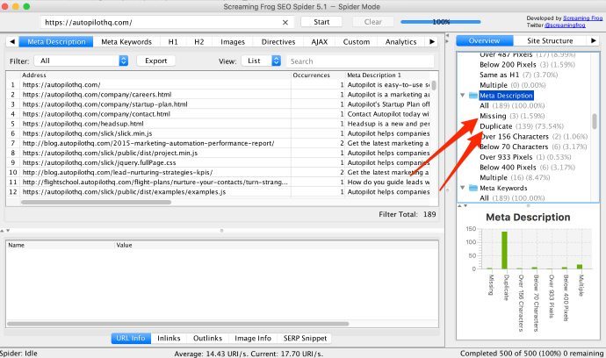The width and height of the screenshot is (606, 358).
Task: Open the Inlinks bottom tab
Action: click(169, 339)
